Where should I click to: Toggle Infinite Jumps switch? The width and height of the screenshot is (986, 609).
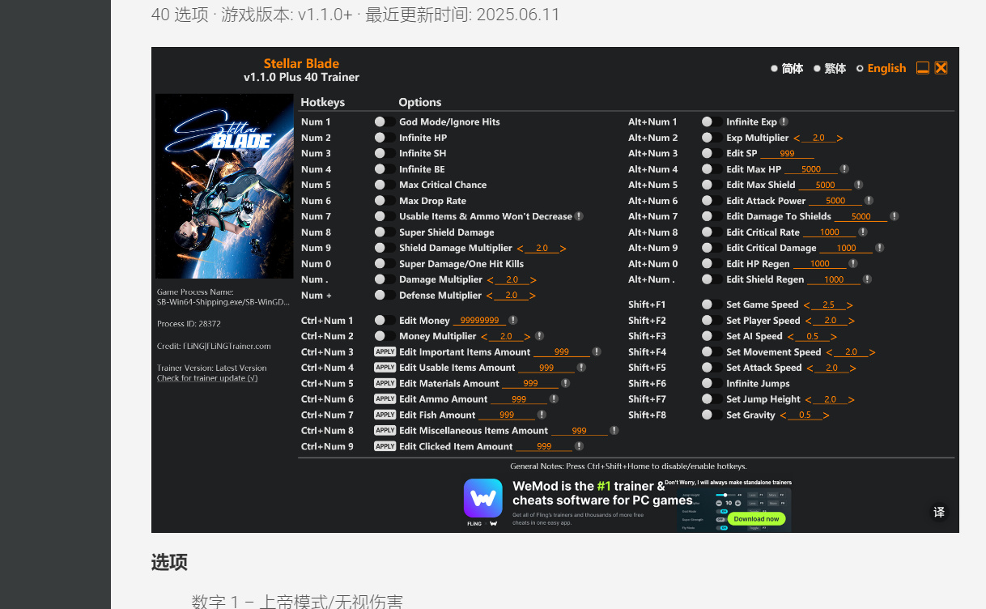[x=712, y=383]
